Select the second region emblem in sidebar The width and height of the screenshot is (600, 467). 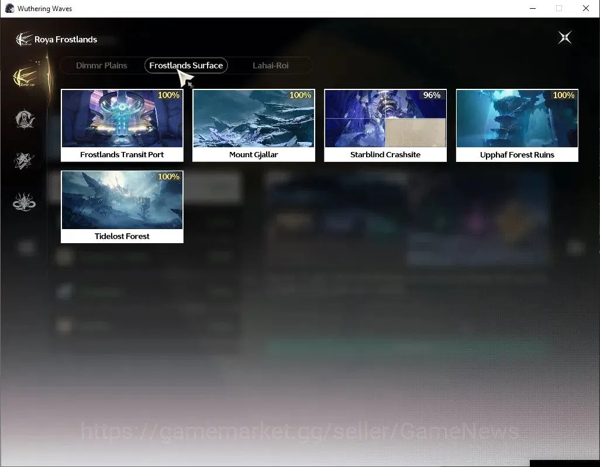tap(25, 119)
